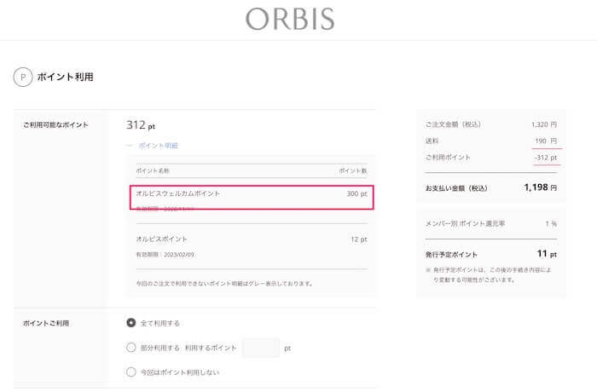The image size is (597, 392).
Task: Click the ORBIS logo
Action: pyautogui.click(x=290, y=19)
